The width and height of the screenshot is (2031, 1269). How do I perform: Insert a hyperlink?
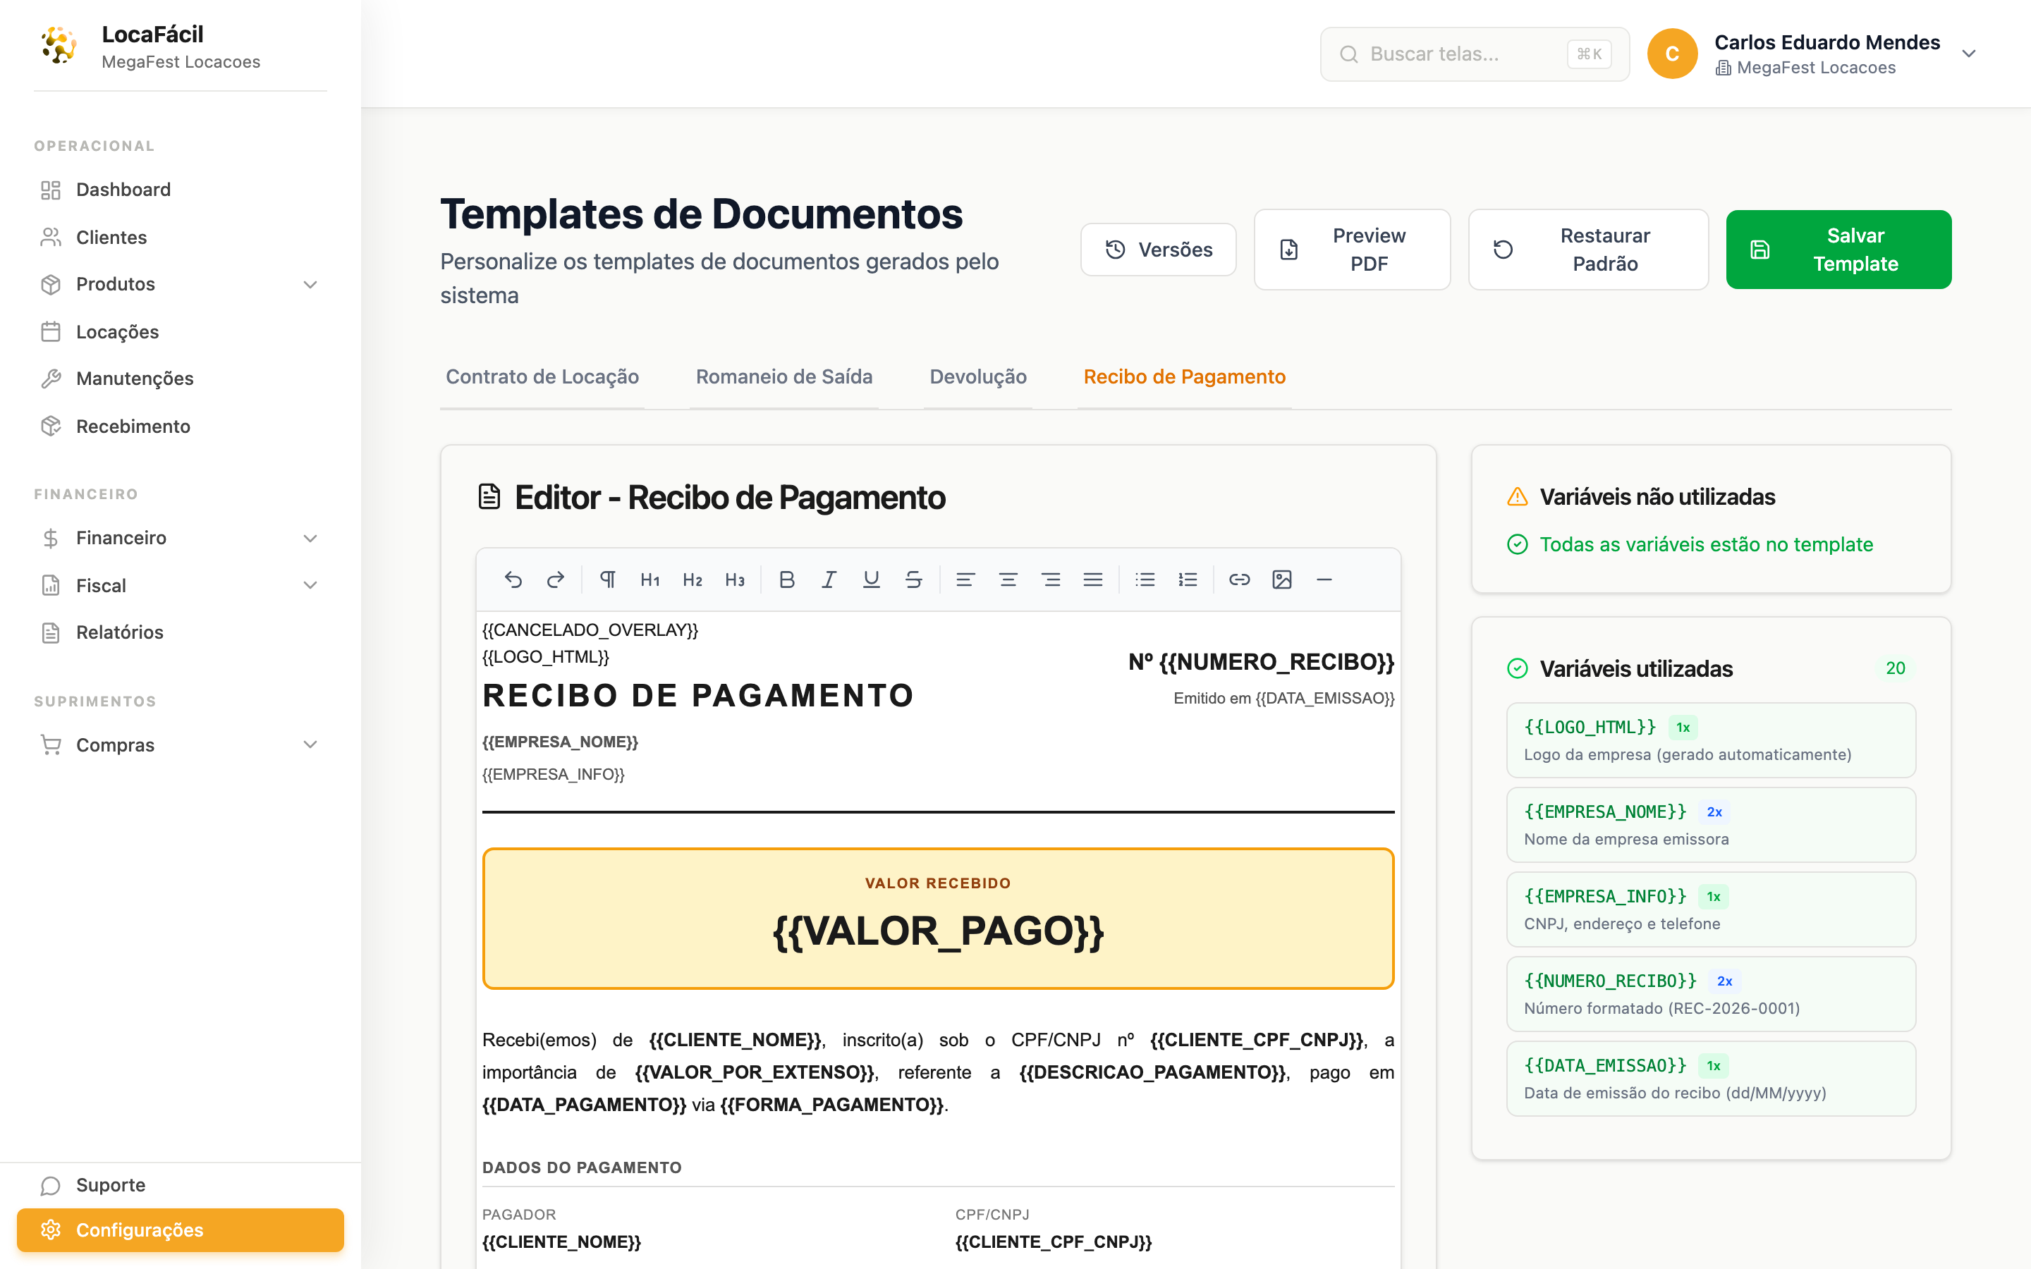click(1240, 579)
